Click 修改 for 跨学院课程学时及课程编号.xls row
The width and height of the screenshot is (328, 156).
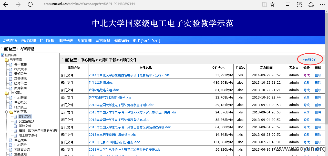(x=307, y=98)
